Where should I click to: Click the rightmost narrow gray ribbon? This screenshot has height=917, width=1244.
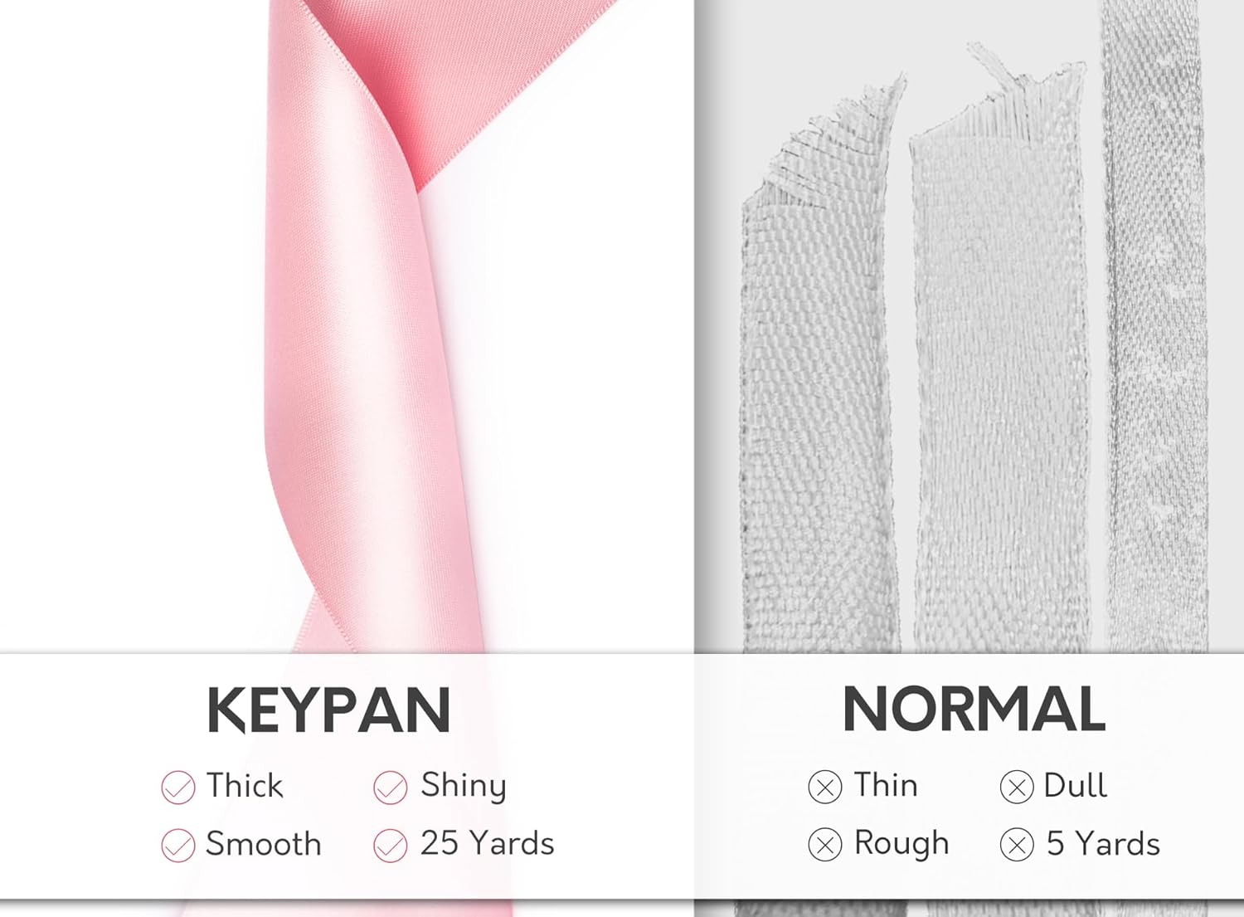pos(1154,332)
